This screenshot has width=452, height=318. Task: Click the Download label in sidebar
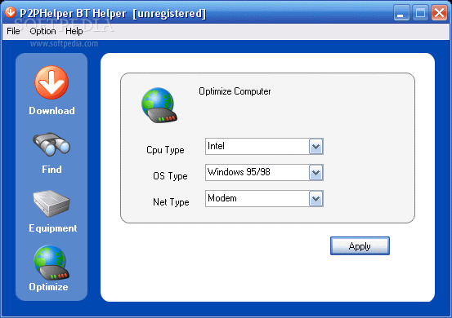(x=51, y=111)
